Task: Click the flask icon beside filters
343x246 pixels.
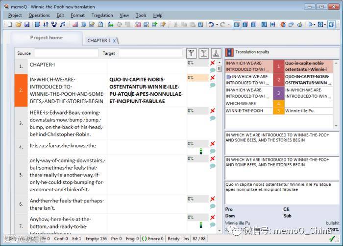Action: click(216, 53)
